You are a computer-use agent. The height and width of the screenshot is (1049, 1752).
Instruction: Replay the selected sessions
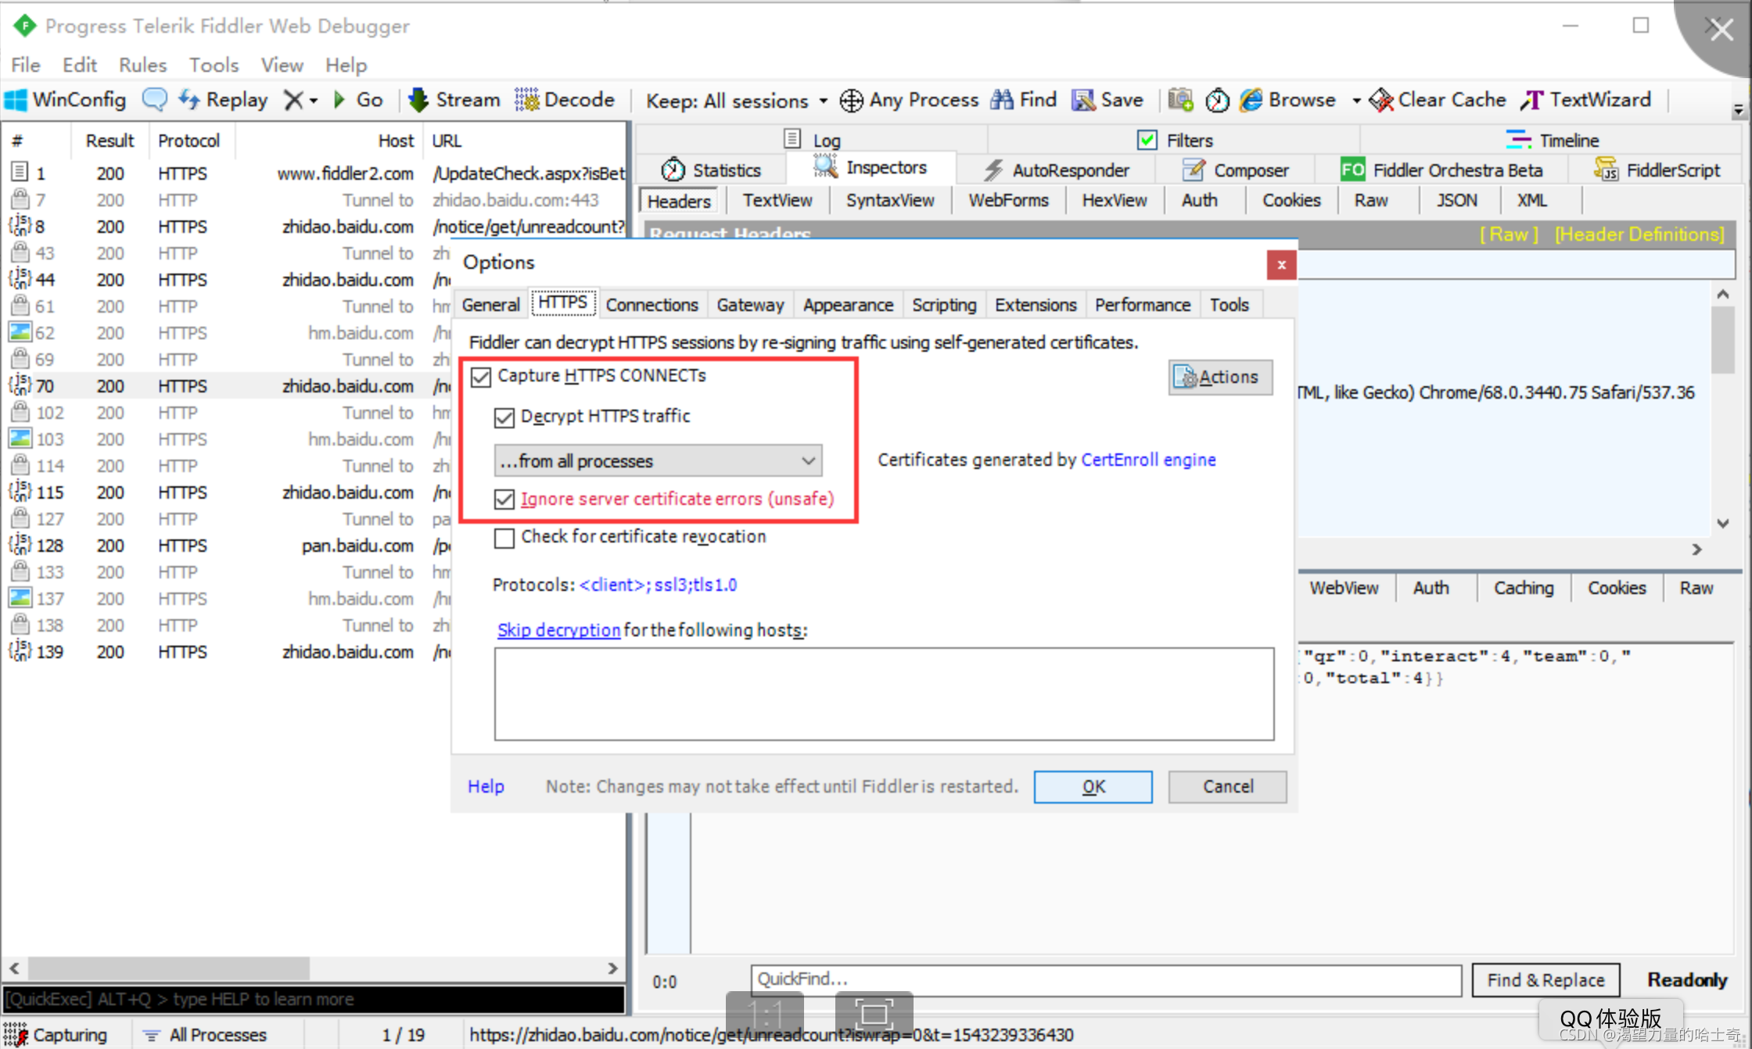(223, 100)
